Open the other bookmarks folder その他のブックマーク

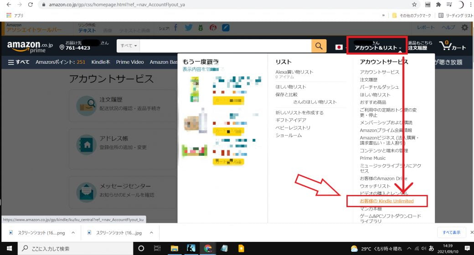click(x=412, y=15)
